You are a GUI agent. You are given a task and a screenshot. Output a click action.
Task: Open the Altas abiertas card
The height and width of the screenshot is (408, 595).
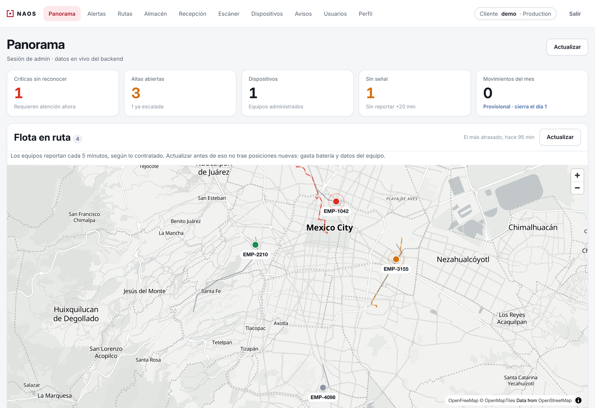click(180, 93)
